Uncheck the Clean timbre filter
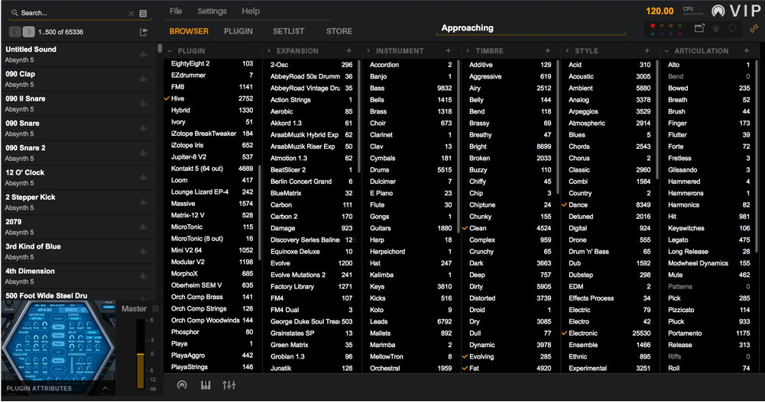This screenshot has height=402, width=765. [465, 228]
